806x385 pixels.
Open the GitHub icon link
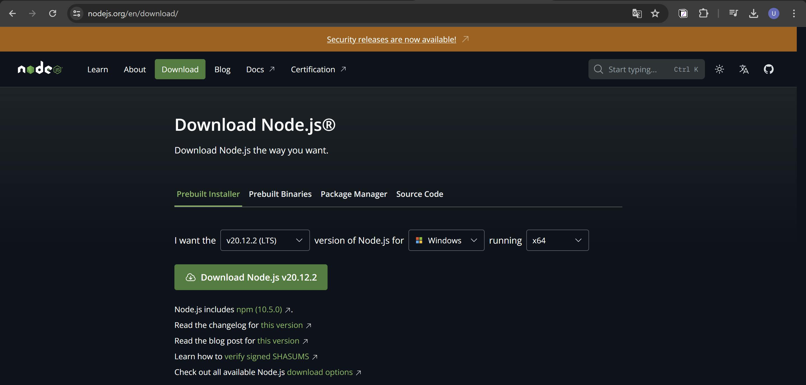point(768,69)
